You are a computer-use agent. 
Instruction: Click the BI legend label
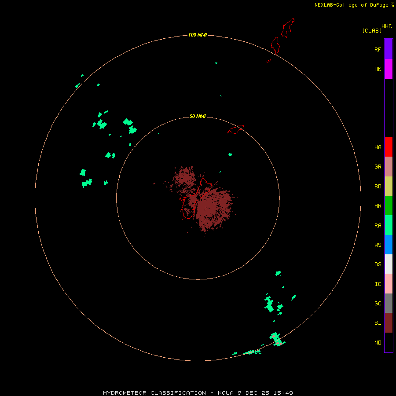click(x=378, y=323)
